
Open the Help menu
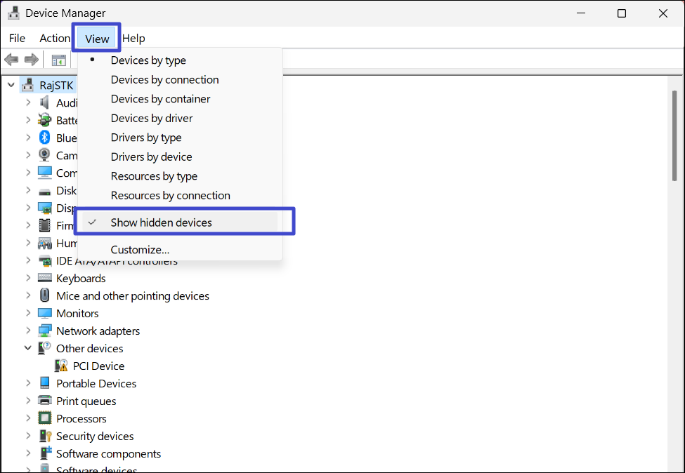pyautogui.click(x=133, y=39)
